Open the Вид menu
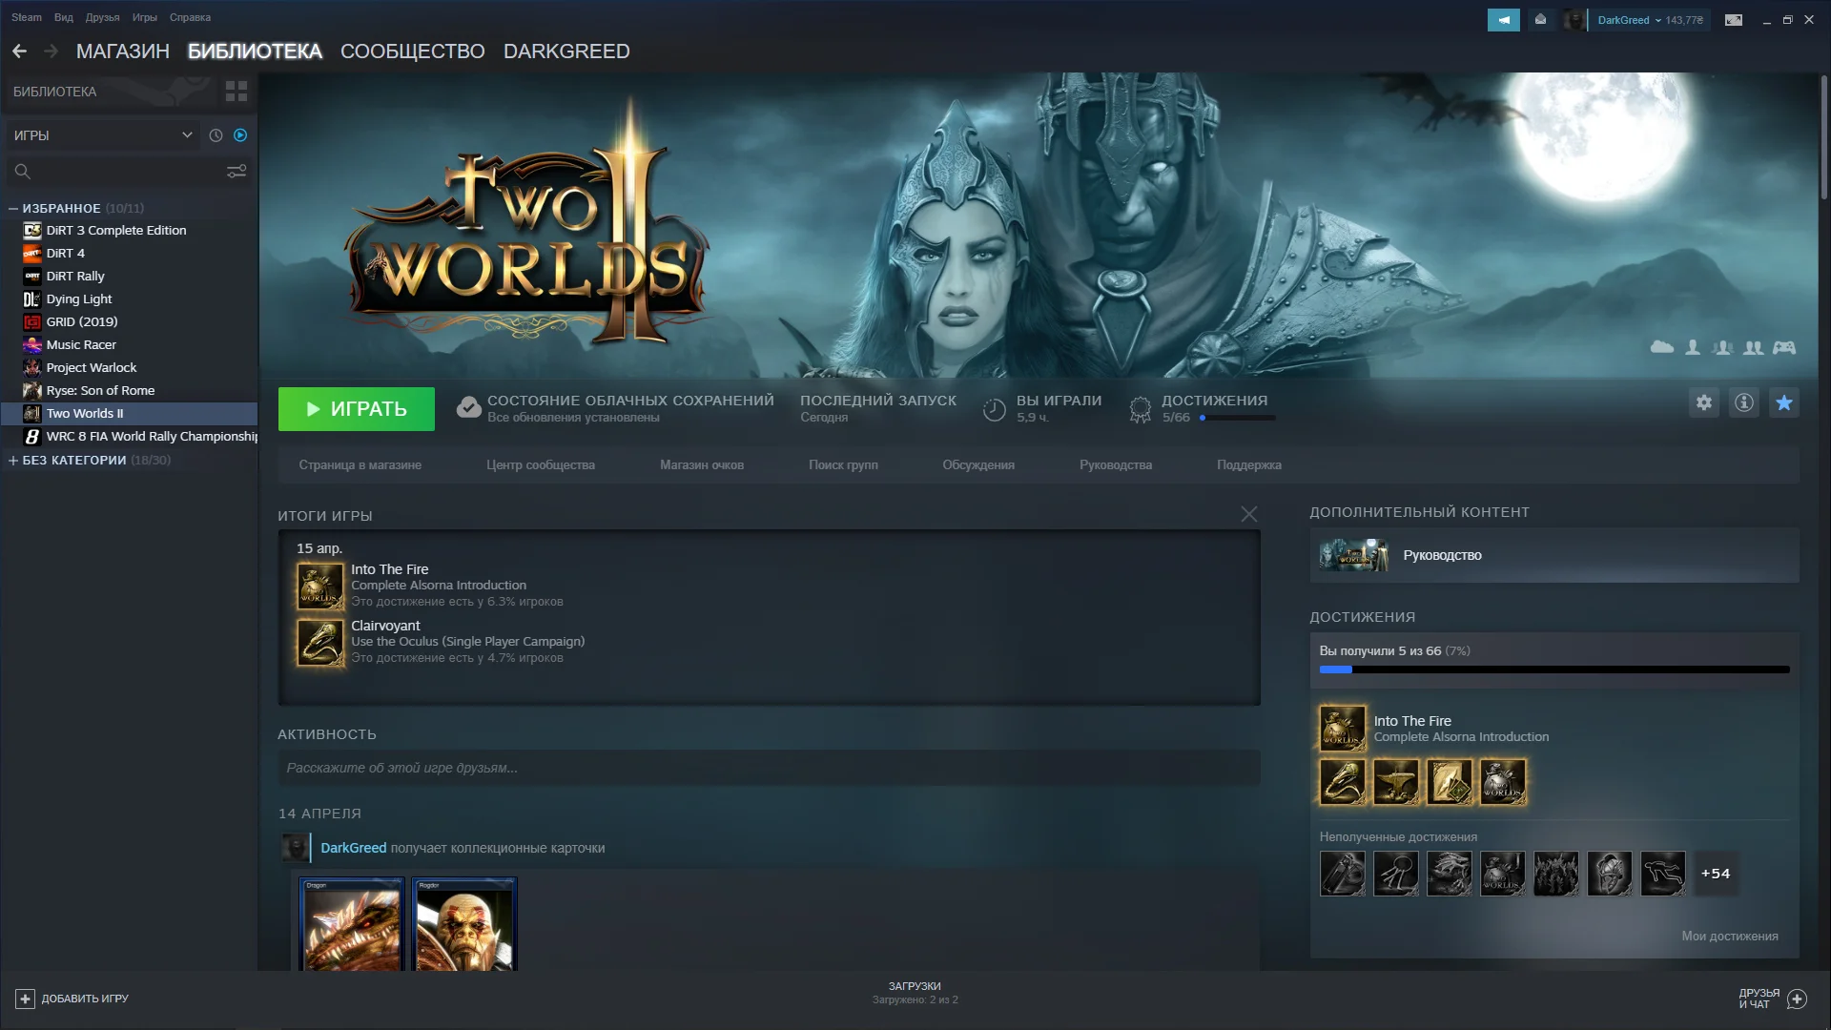The image size is (1831, 1030). click(64, 17)
